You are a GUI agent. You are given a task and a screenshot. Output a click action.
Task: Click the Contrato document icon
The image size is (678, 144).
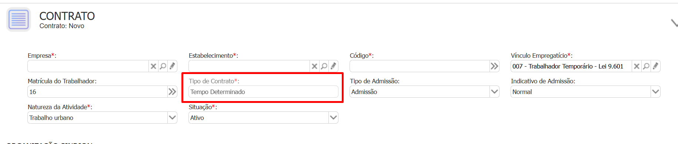18,20
